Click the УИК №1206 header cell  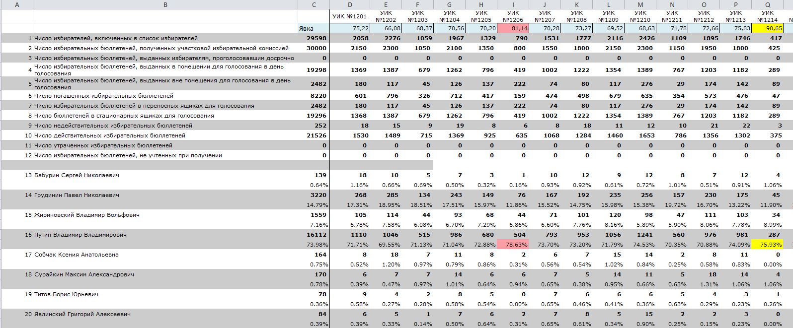(513, 16)
